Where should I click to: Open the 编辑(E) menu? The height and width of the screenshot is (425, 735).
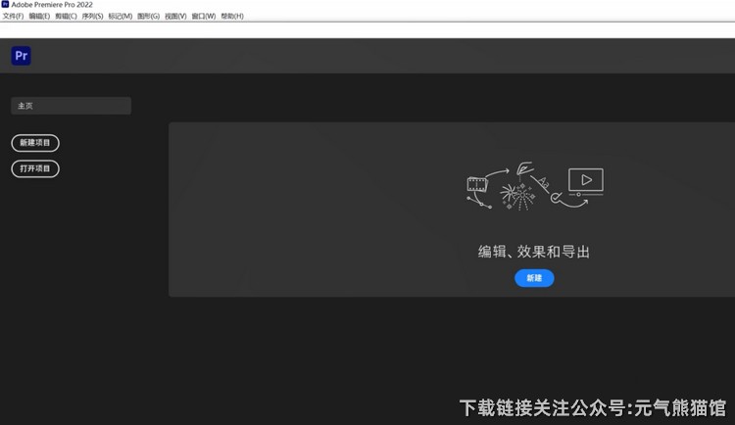39,17
